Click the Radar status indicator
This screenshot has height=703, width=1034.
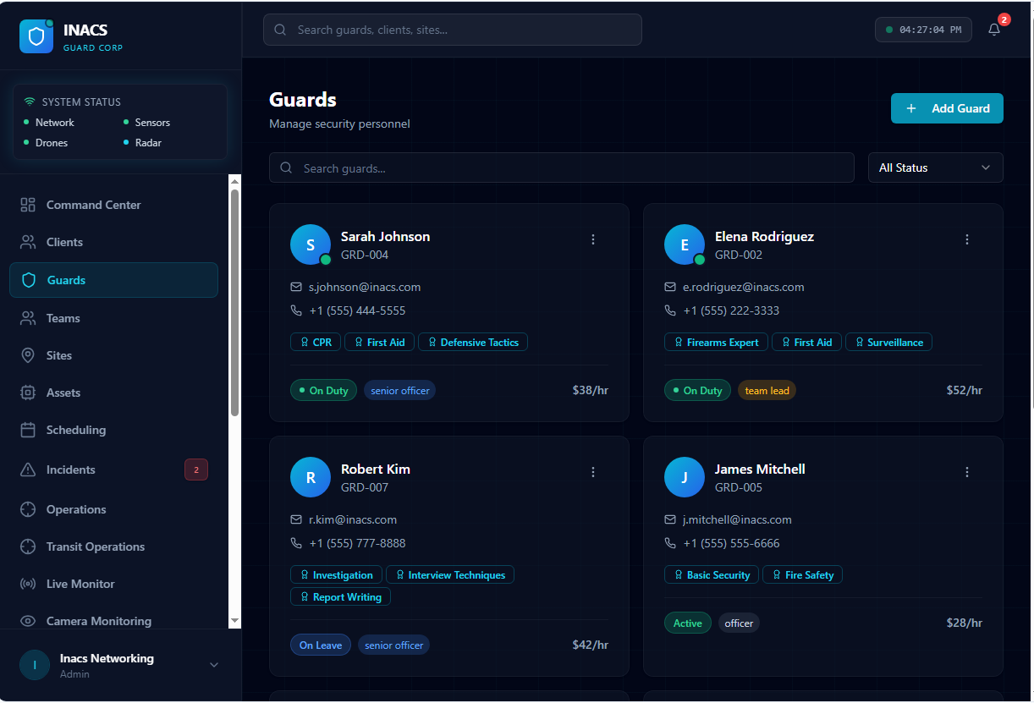click(142, 142)
